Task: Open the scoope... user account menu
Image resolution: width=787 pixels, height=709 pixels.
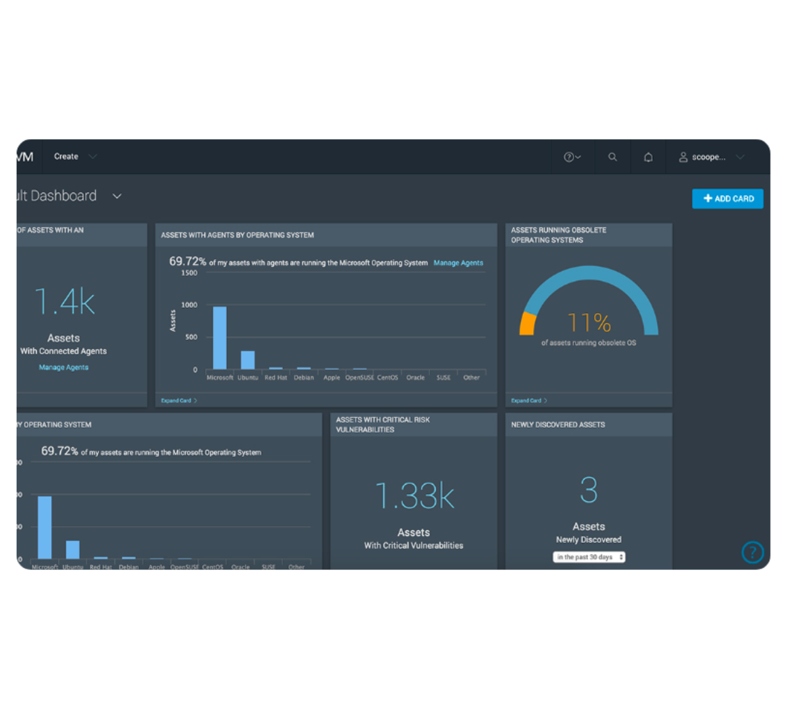Action: (x=711, y=157)
